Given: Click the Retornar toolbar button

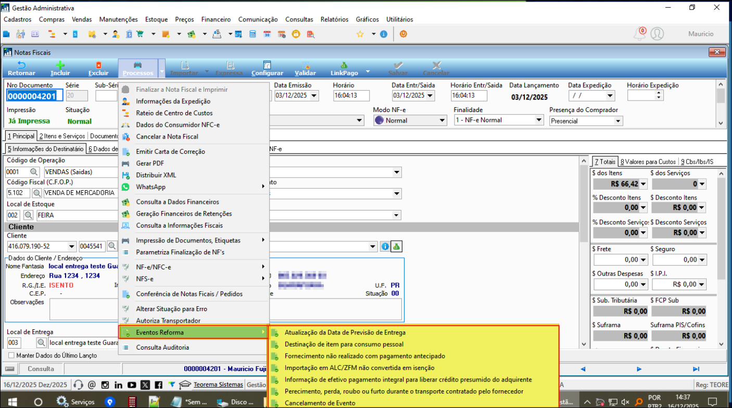Looking at the screenshot, I should click(x=21, y=68).
